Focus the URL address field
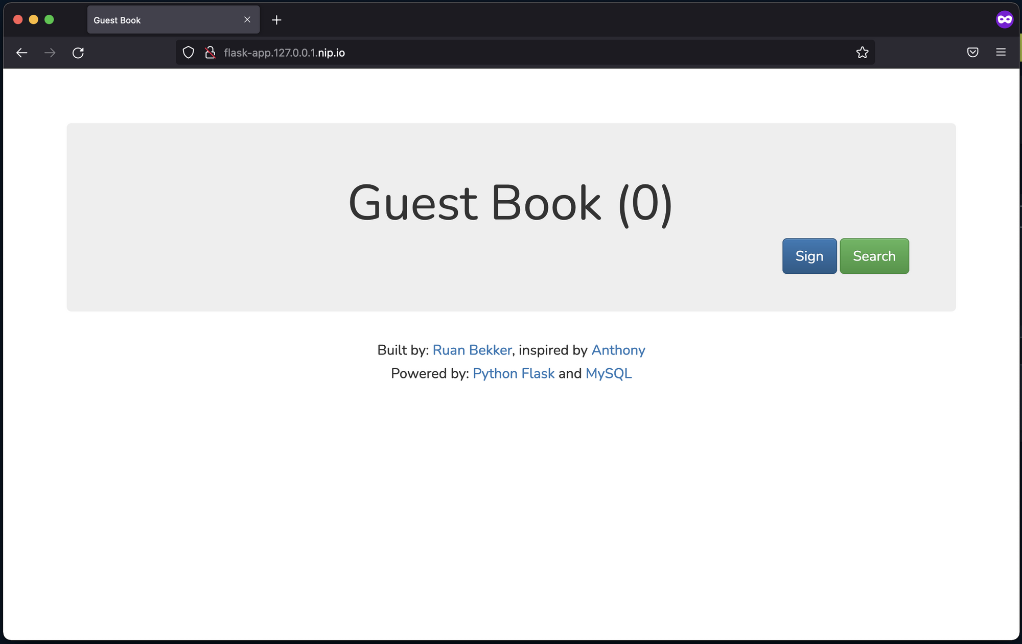1022x644 pixels. [x=511, y=53]
